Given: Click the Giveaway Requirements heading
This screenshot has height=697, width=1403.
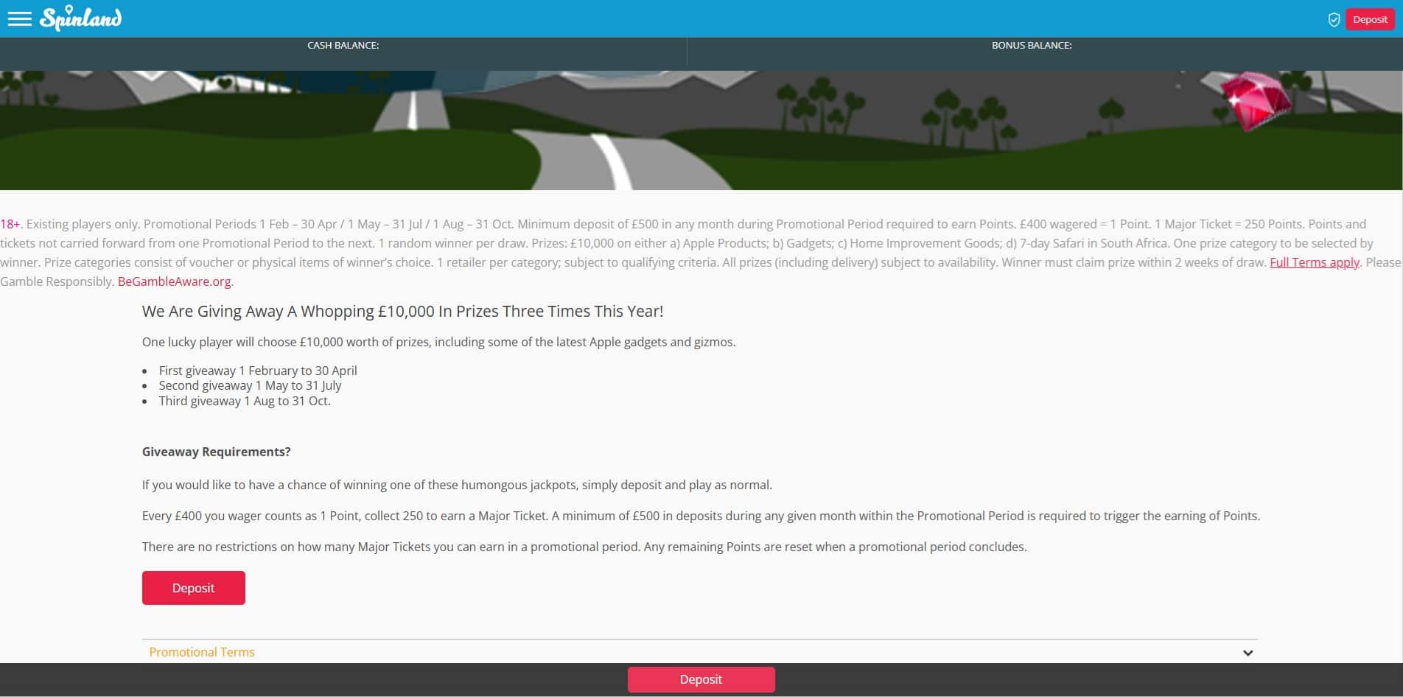Looking at the screenshot, I should tap(216, 452).
